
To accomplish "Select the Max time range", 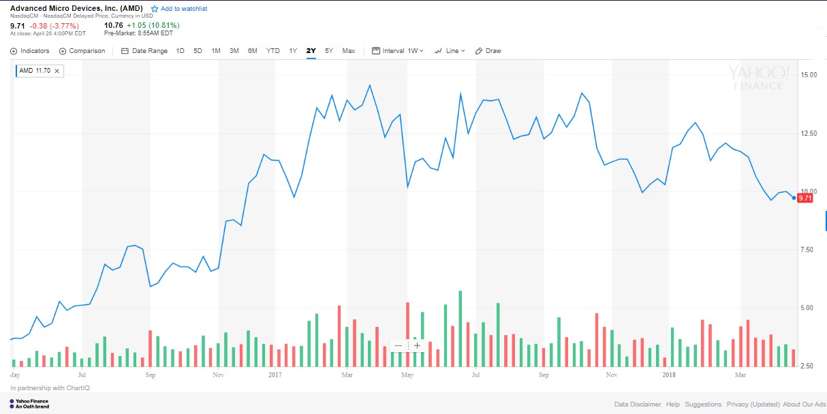I will coord(348,51).
